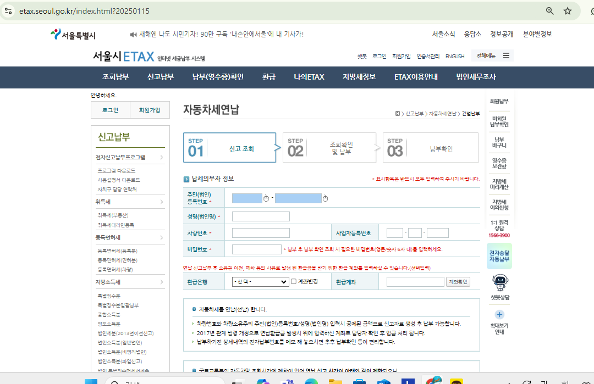Screen dimensions: 594x384
Task: Click the browser search magnifier icon
Action: click(549, 11)
